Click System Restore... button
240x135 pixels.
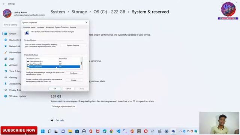coord(73,45)
